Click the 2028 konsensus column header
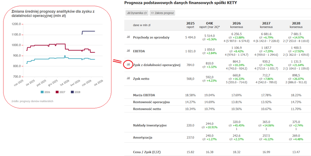Image resolution: width=311 pixels, height=156 pixels. [x=296, y=25]
